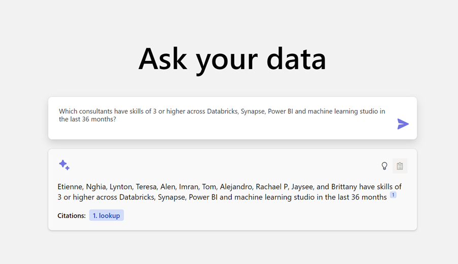Open the '1. lookup' citation chip

[x=107, y=215]
